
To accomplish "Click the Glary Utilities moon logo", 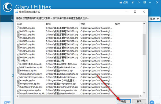I will [8, 7].
